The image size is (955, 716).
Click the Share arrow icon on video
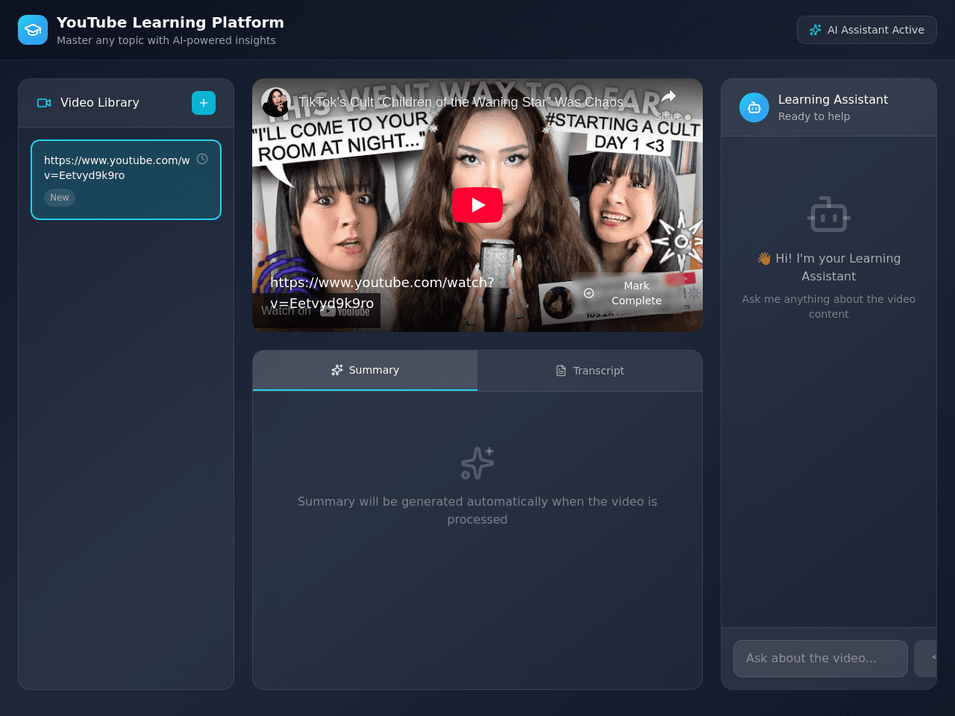point(668,96)
